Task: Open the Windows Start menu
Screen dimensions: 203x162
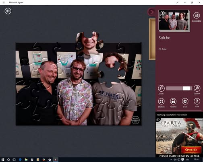Action: tap(3, 160)
